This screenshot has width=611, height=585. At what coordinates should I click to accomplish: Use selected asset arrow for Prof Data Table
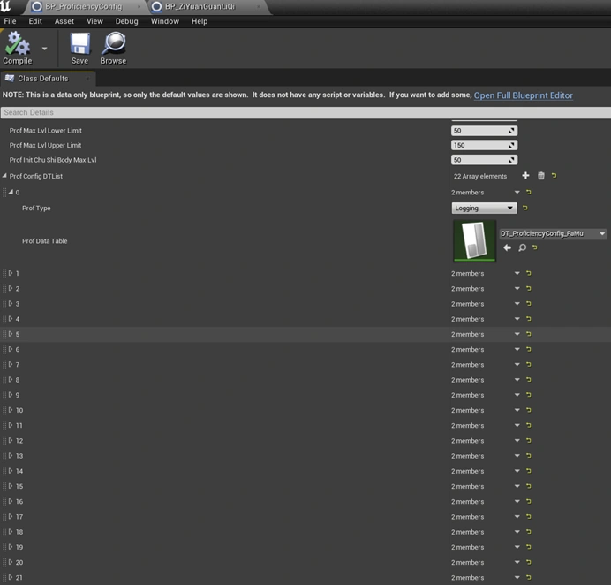[x=507, y=247]
